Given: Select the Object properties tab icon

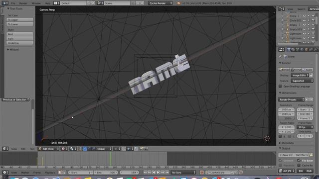Looking at the screenshot, I should (307, 50).
